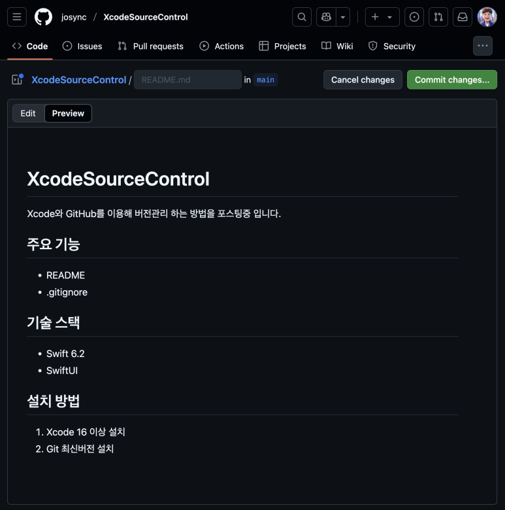505x510 pixels.
Task: Switch to the Security tab
Action: pos(391,46)
